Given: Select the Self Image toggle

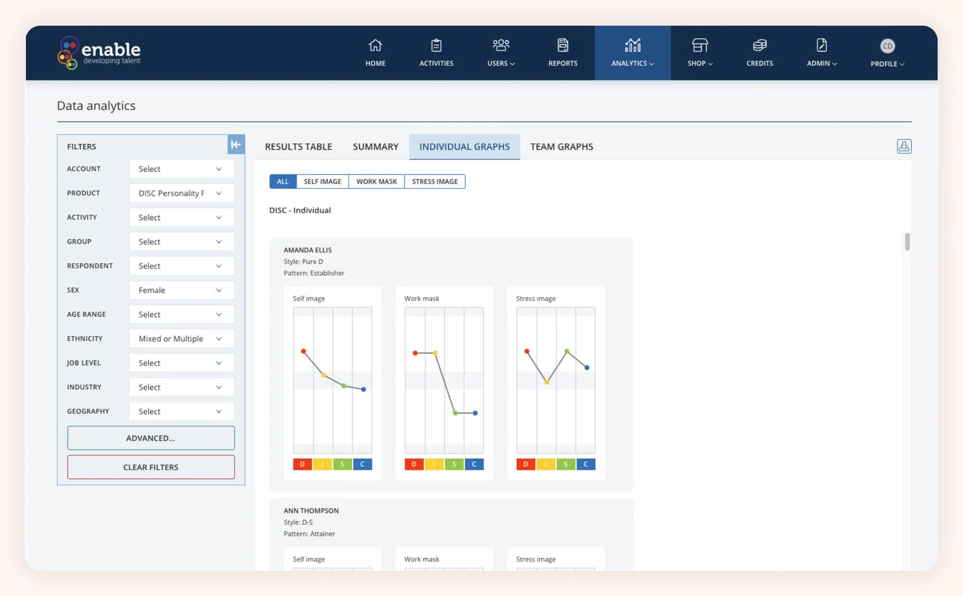Looking at the screenshot, I should pyautogui.click(x=323, y=182).
